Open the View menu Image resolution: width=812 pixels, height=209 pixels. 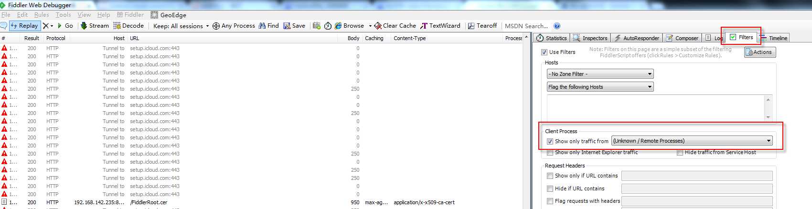[x=84, y=15]
